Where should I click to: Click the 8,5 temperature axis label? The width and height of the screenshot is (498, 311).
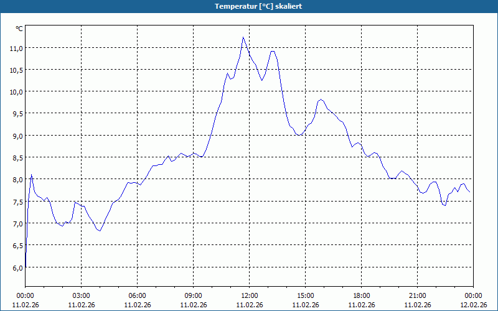17,158
